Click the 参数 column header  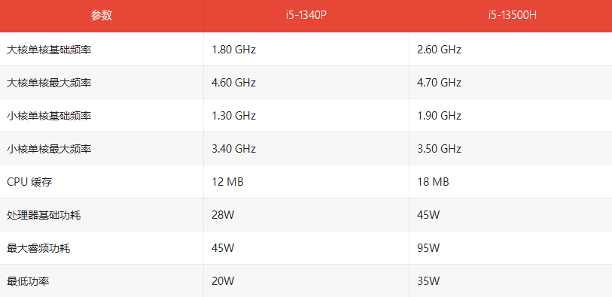[102, 16]
